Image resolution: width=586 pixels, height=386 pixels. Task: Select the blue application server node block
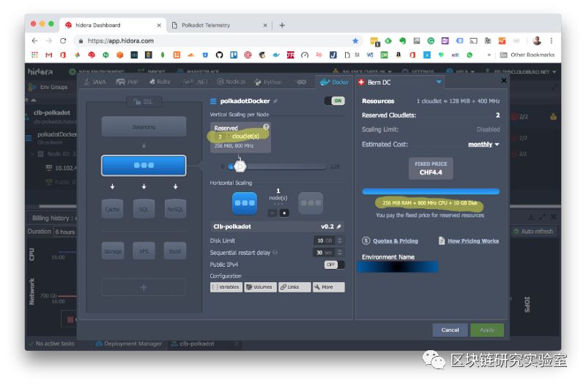point(144,166)
